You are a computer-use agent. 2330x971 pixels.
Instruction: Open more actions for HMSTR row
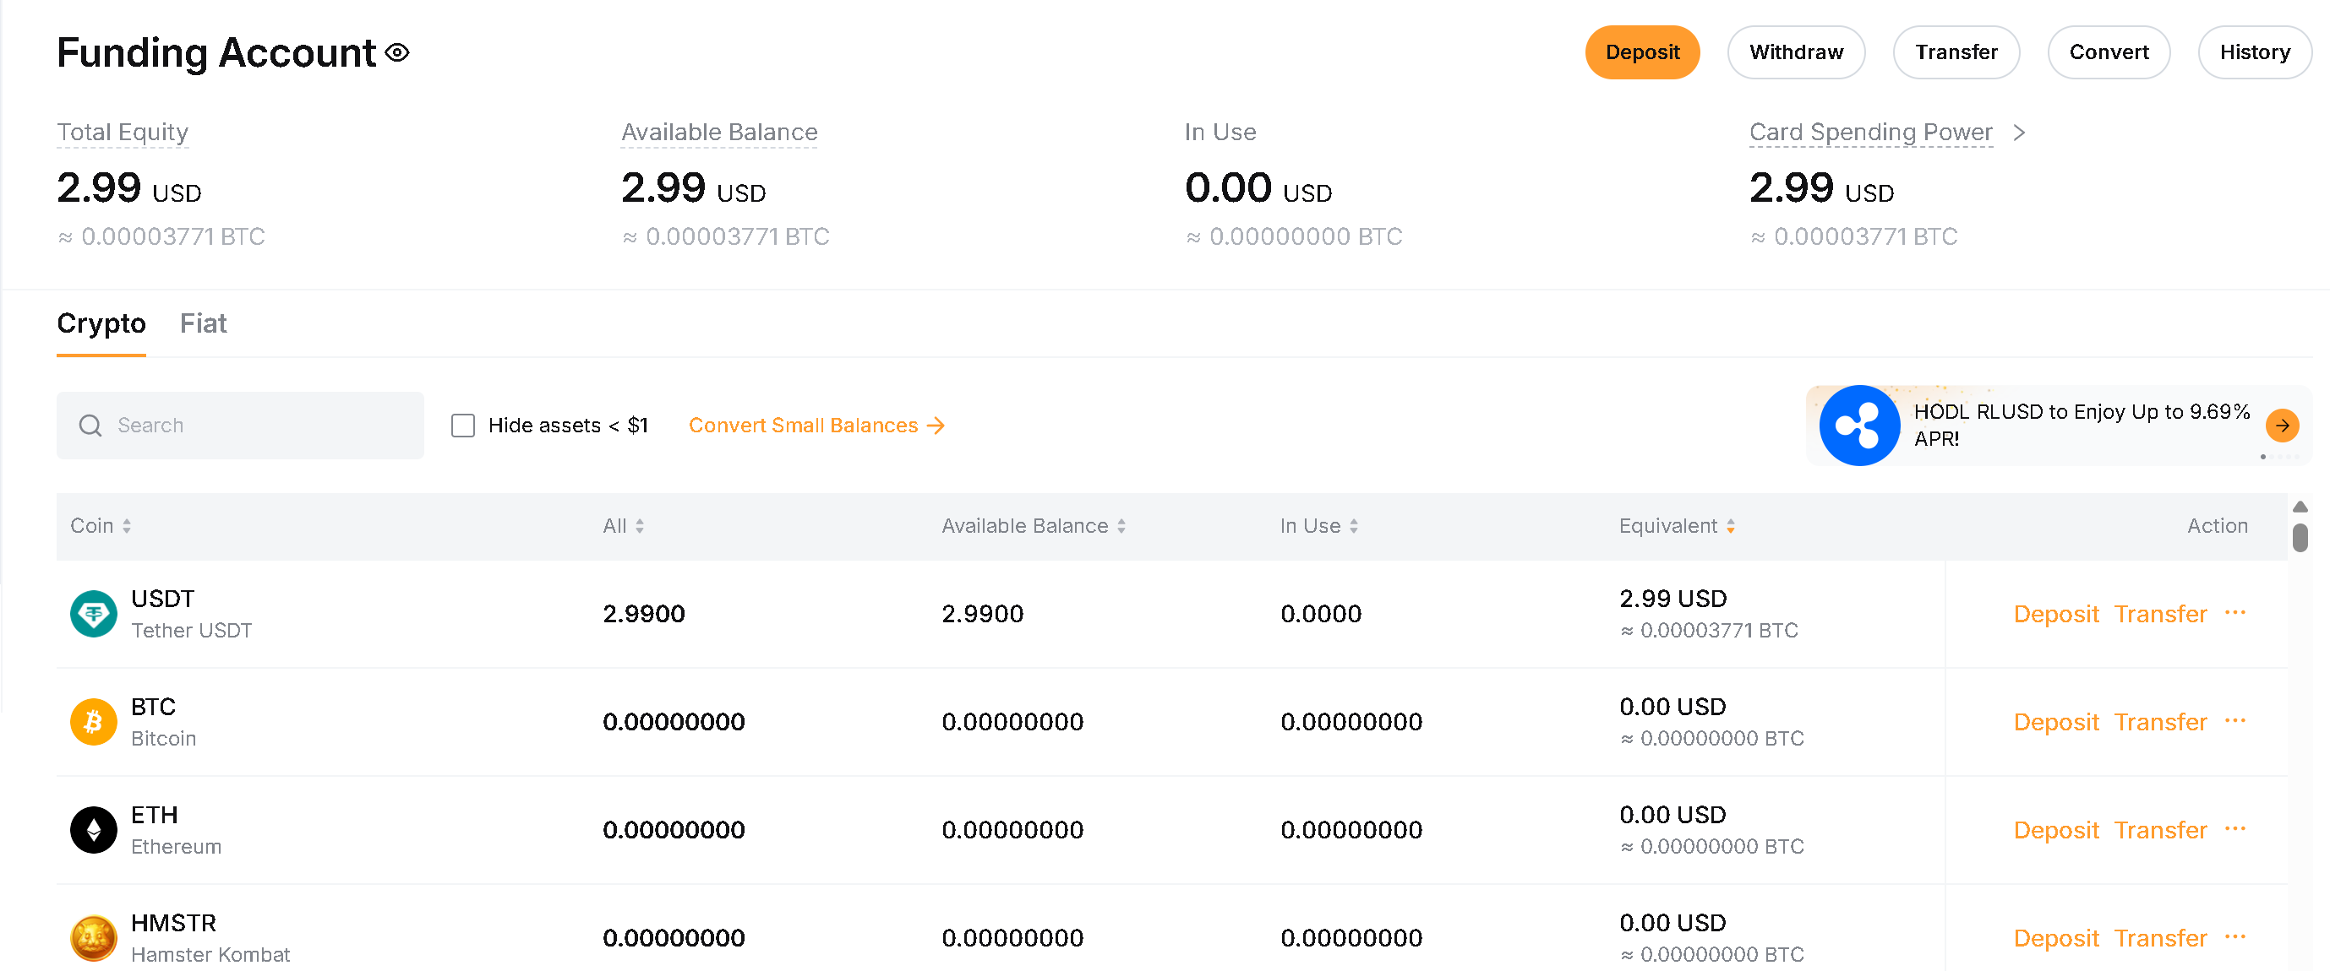pos(2235,936)
